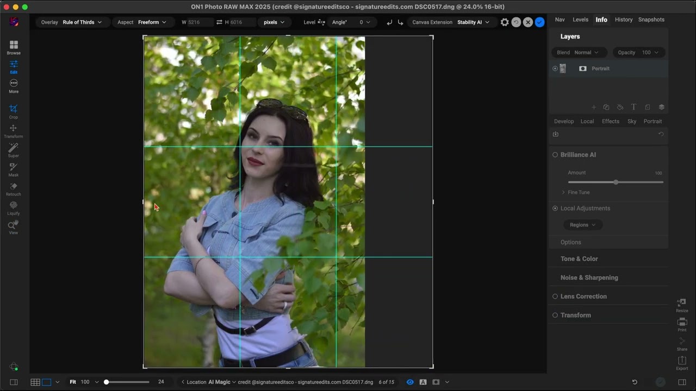Enable the Transform pane

coord(555,315)
